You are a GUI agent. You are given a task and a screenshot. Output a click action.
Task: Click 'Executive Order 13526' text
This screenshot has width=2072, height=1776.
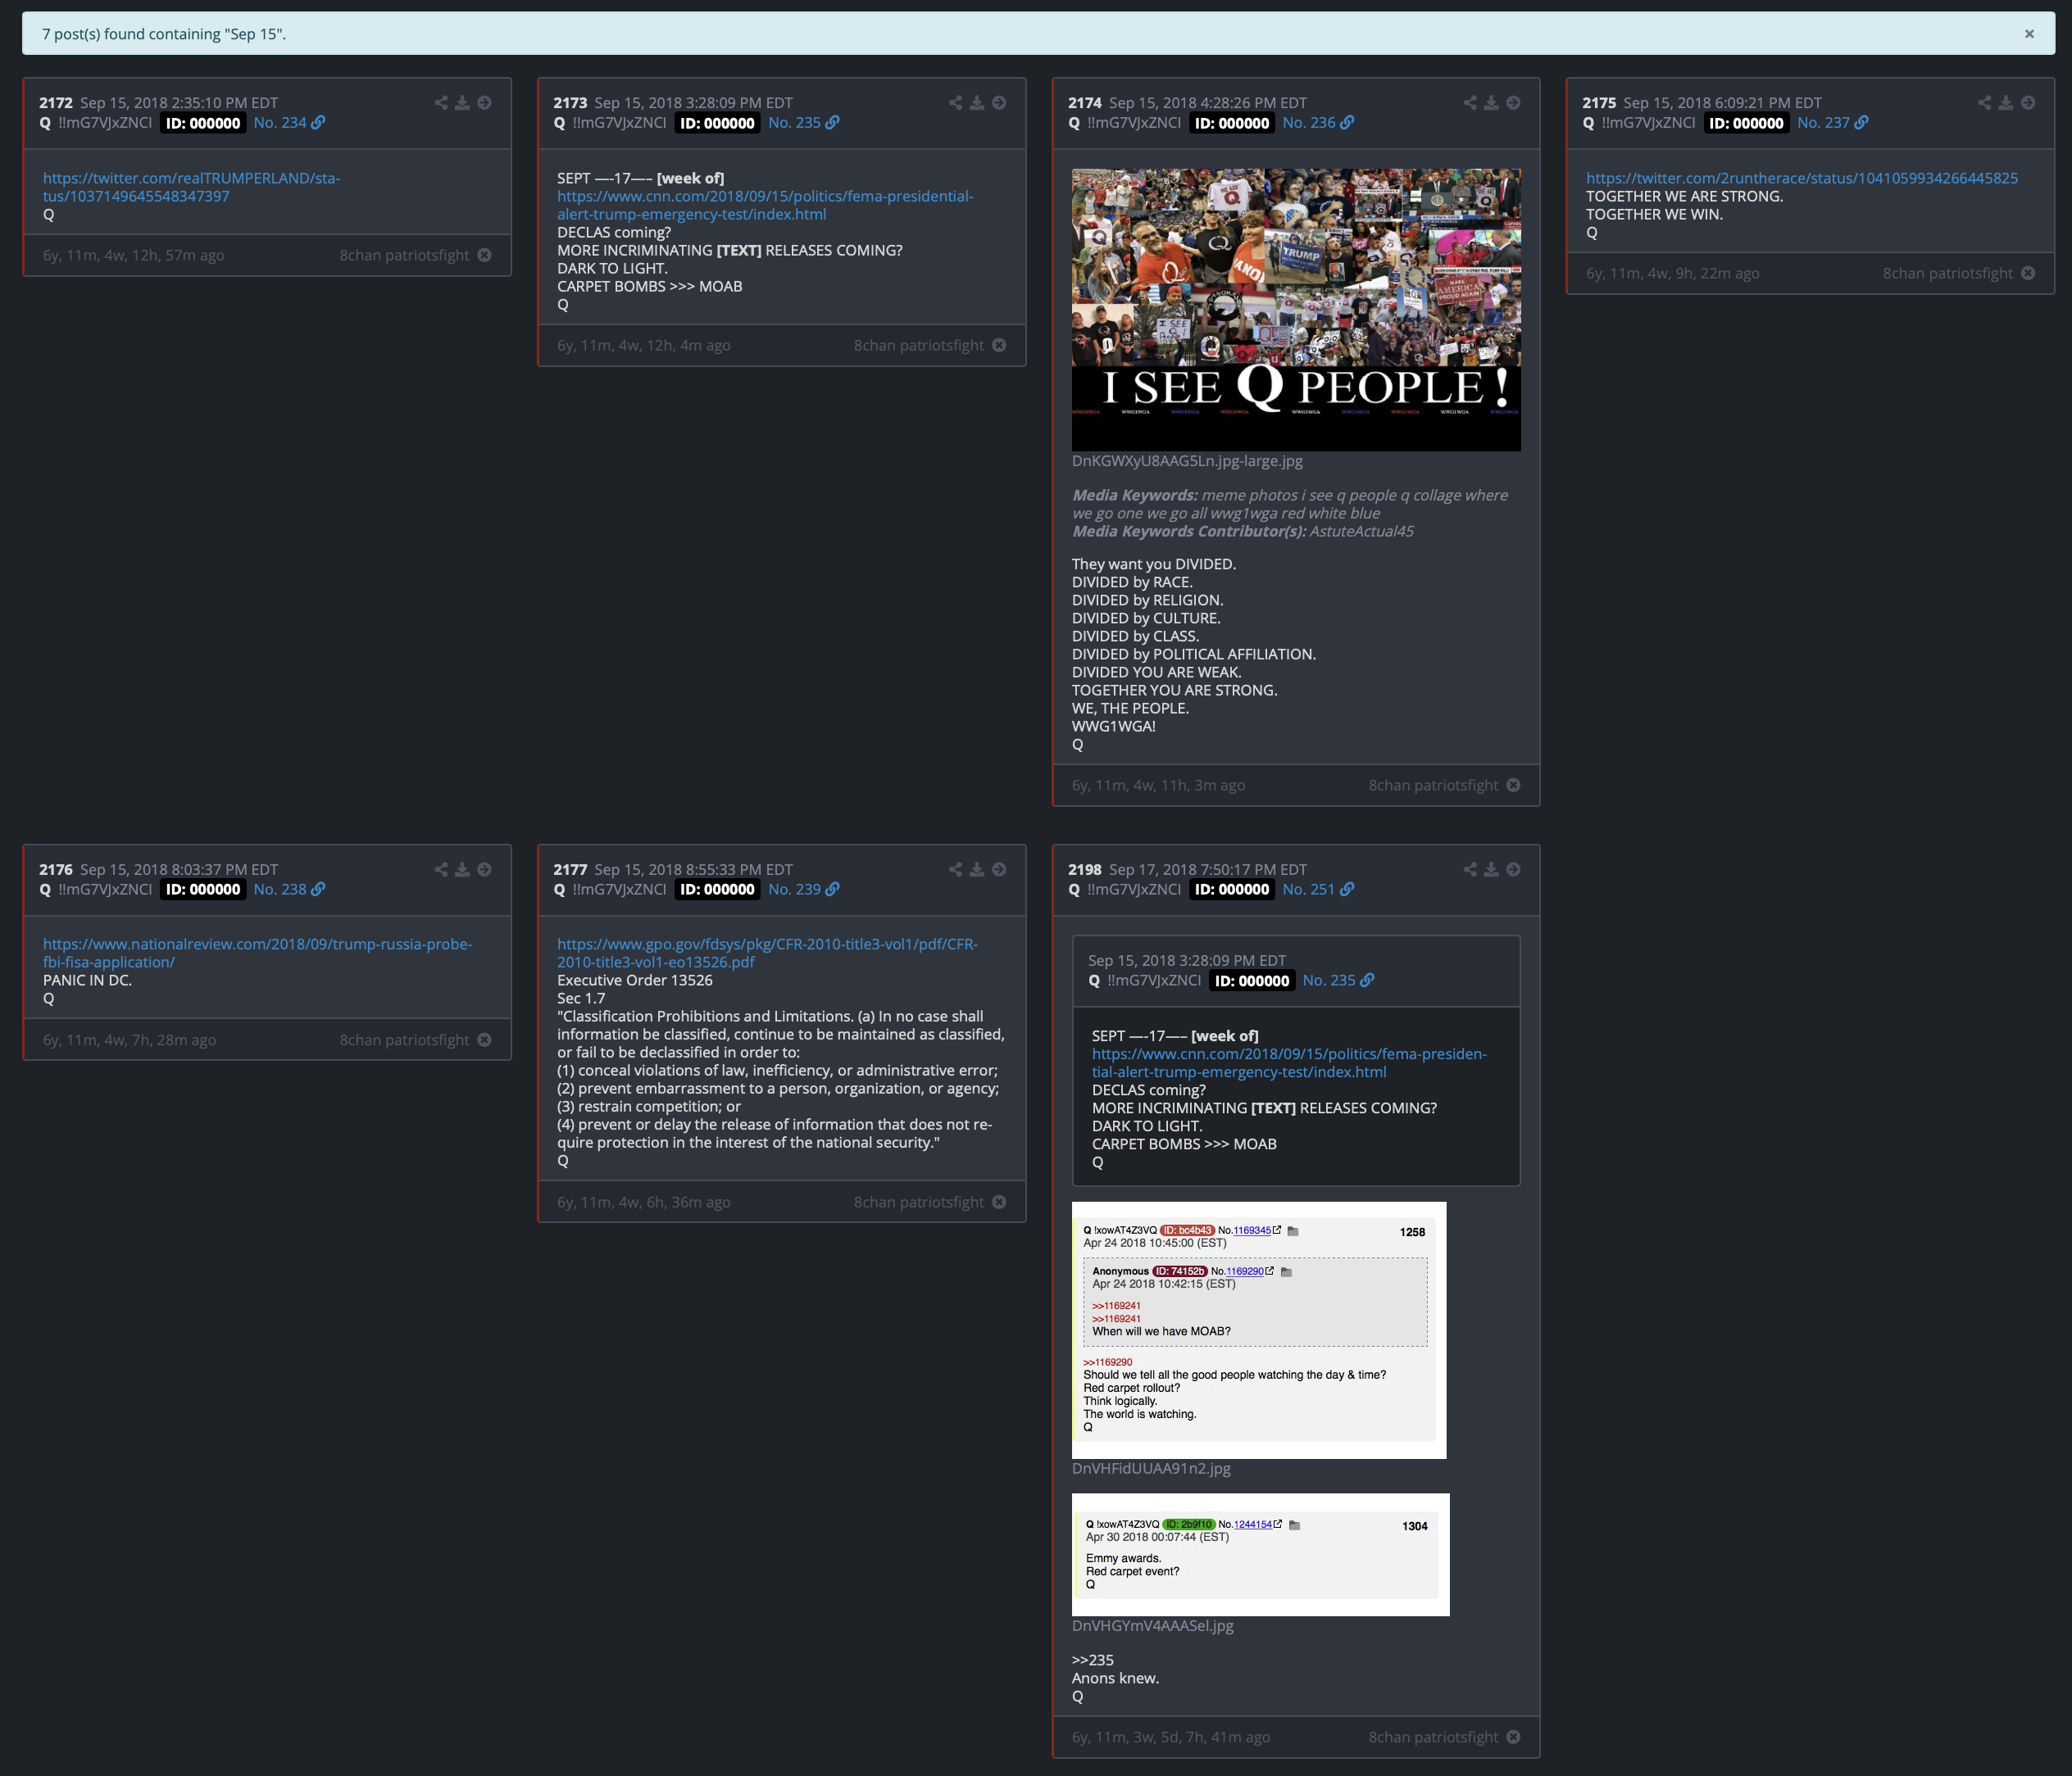(x=635, y=980)
